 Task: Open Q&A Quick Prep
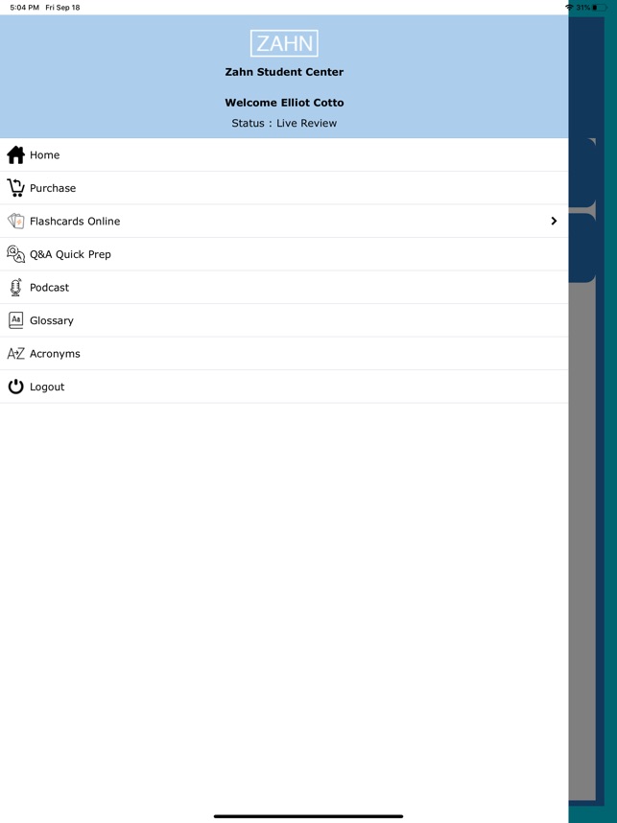[x=284, y=254]
